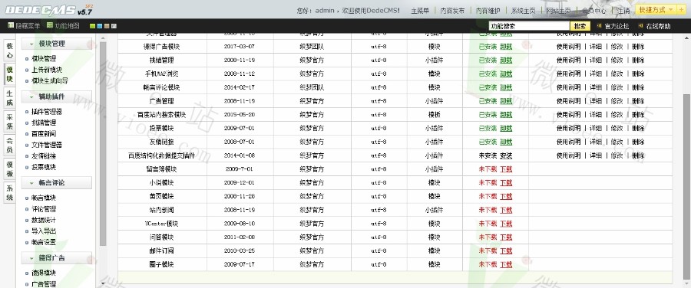The width and height of the screenshot is (691, 288).
Task: Select the green skin color swatch
Action: coord(92,26)
